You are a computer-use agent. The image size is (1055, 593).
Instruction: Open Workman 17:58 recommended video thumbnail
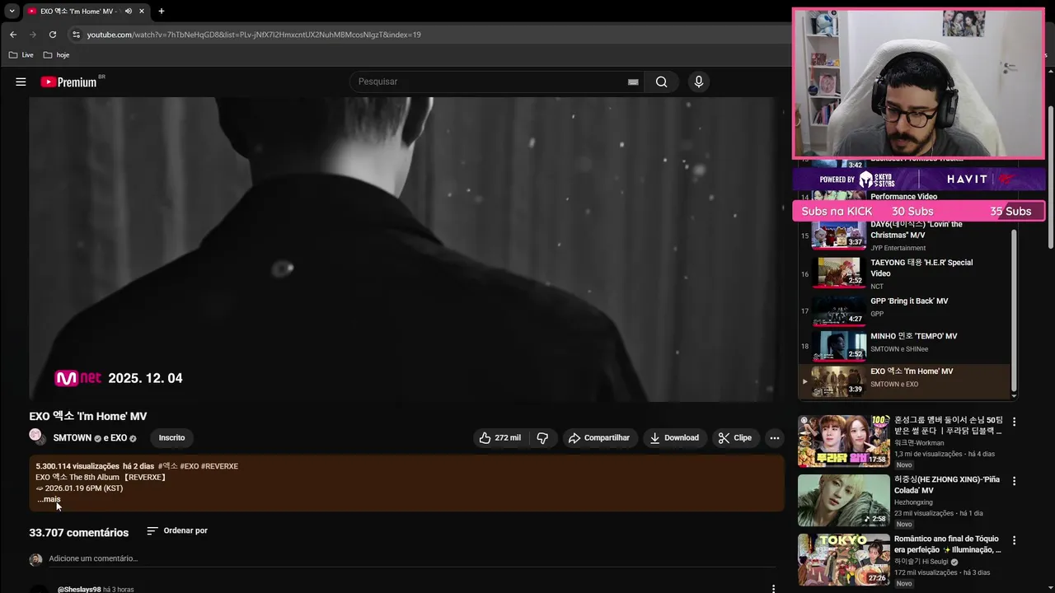[x=844, y=441]
